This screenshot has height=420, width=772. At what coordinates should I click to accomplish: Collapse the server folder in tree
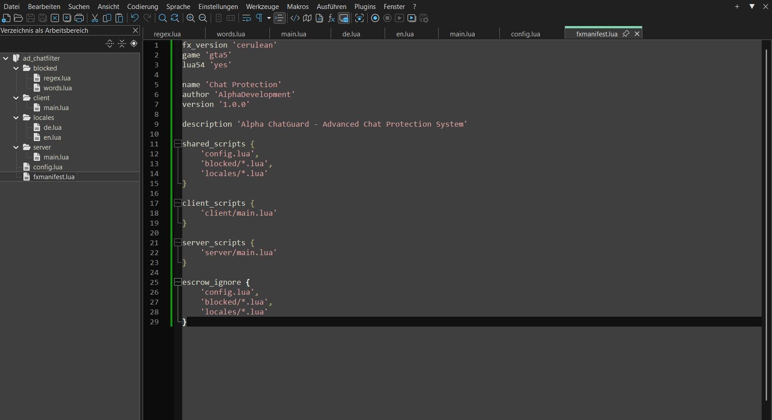pyautogui.click(x=16, y=147)
